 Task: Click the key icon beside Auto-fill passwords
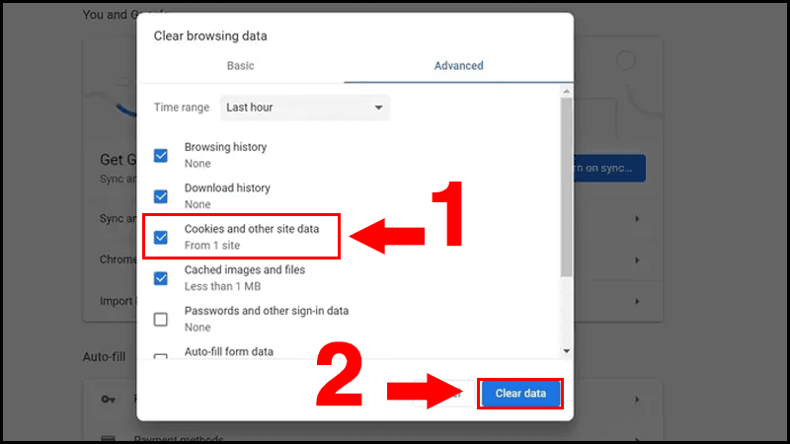(x=108, y=400)
